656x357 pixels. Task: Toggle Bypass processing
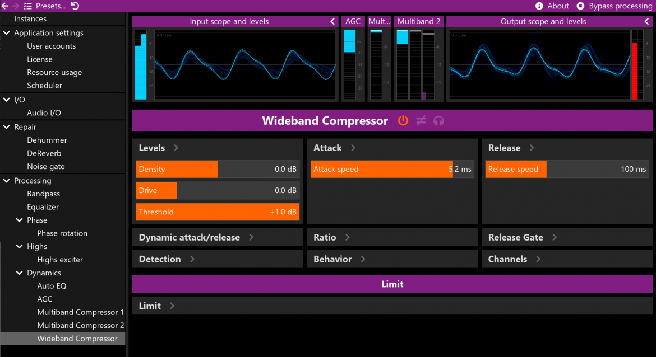coord(581,6)
